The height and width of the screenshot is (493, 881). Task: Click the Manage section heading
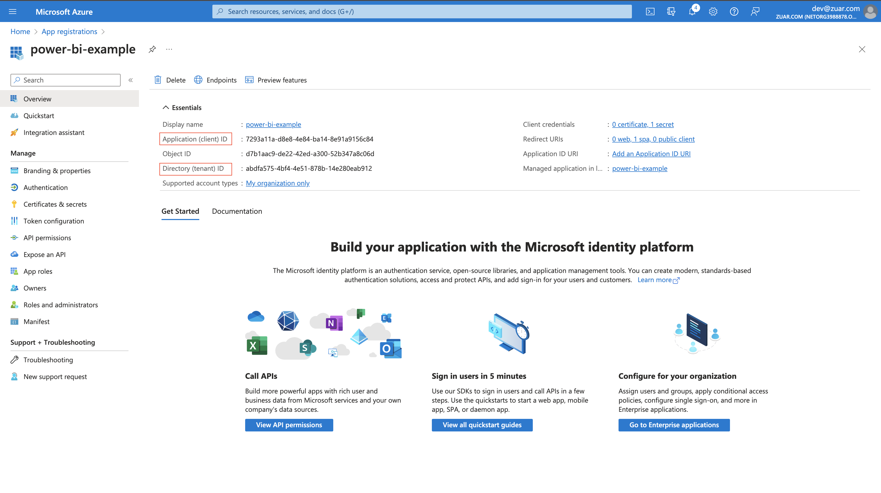[23, 153]
